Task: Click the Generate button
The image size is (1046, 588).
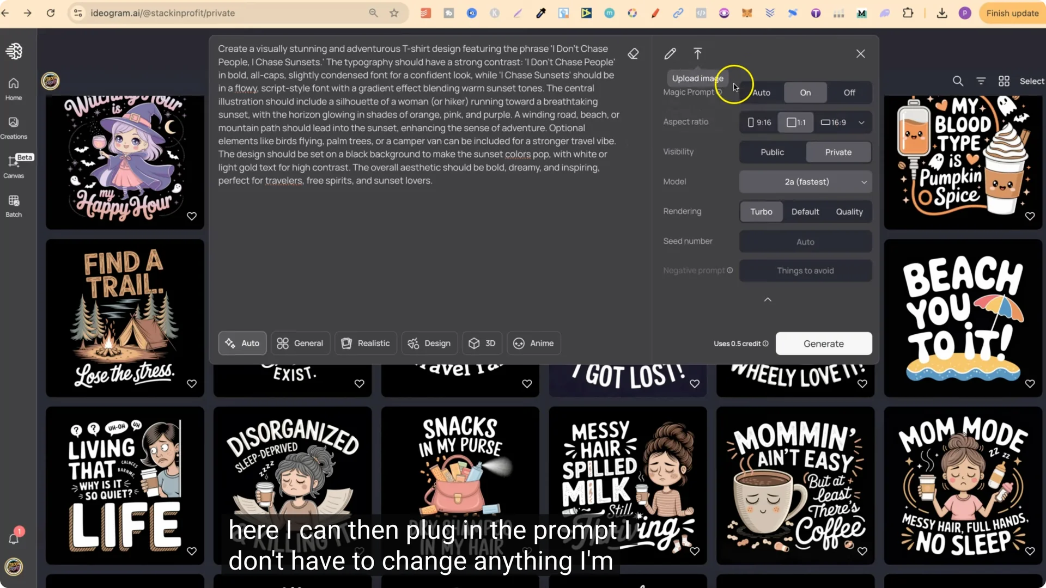Action: pyautogui.click(x=824, y=344)
